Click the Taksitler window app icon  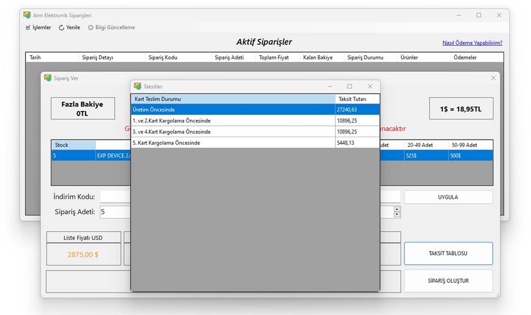click(x=138, y=87)
